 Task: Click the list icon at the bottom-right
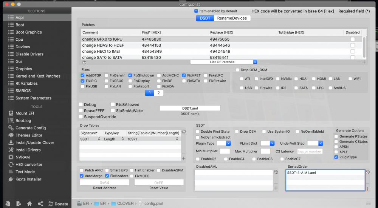368,203
